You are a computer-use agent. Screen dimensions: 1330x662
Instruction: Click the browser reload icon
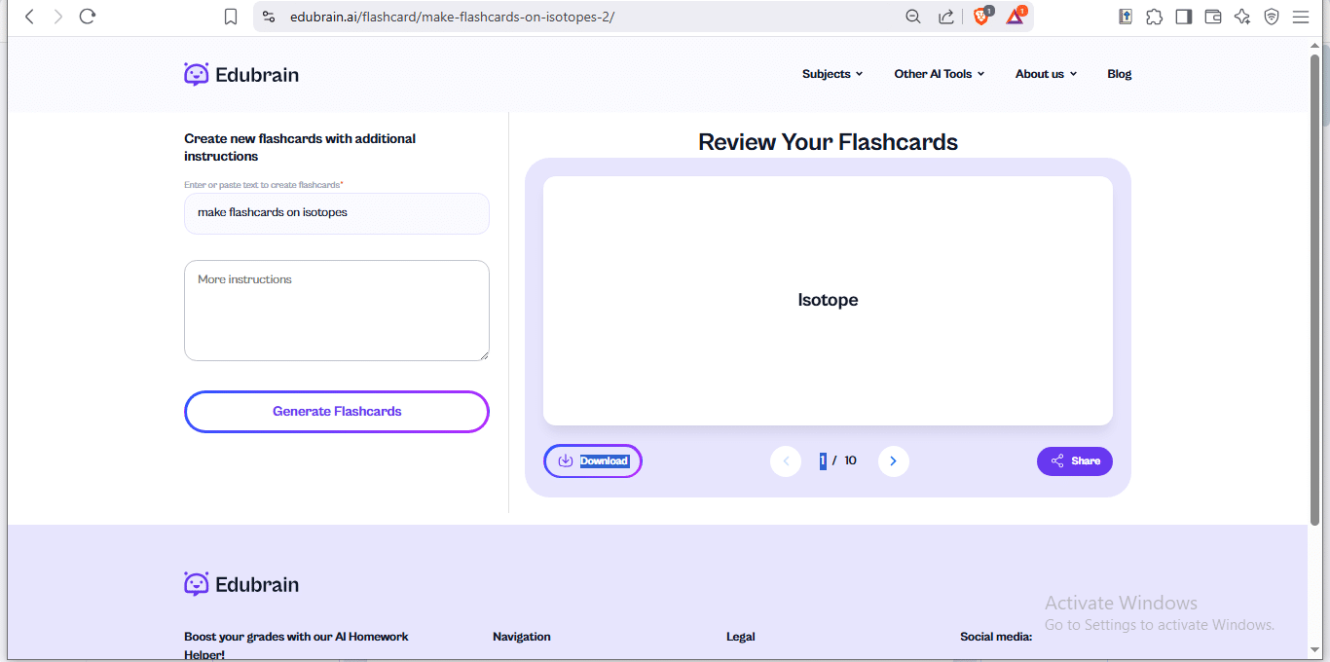click(88, 17)
